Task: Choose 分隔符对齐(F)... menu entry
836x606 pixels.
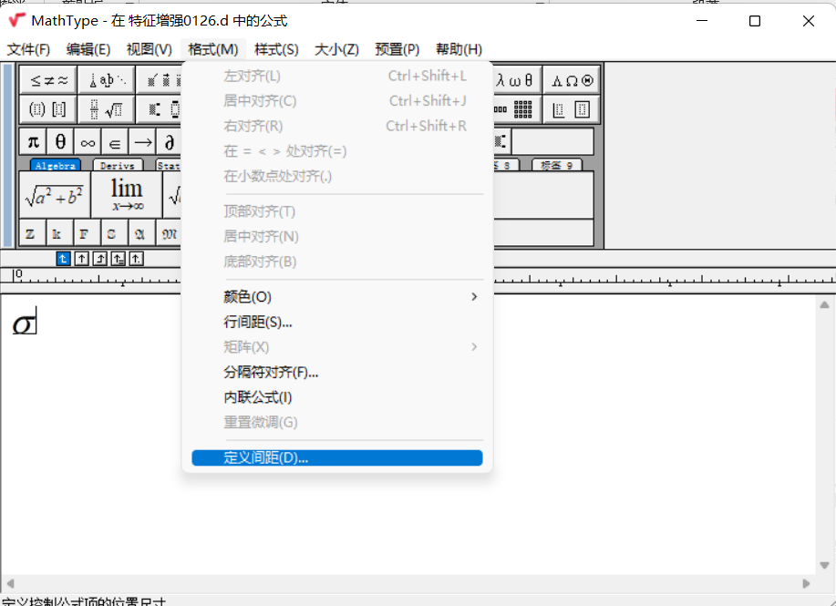Action: pyautogui.click(x=337, y=372)
